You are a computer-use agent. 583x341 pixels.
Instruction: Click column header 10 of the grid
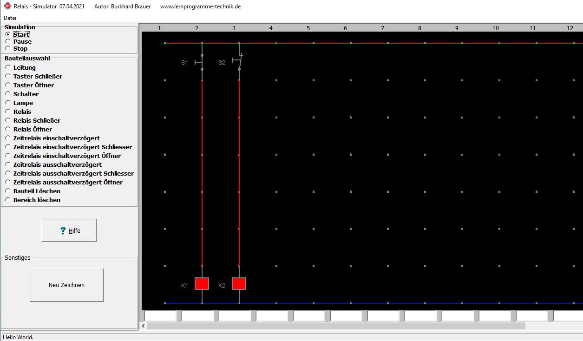click(496, 28)
